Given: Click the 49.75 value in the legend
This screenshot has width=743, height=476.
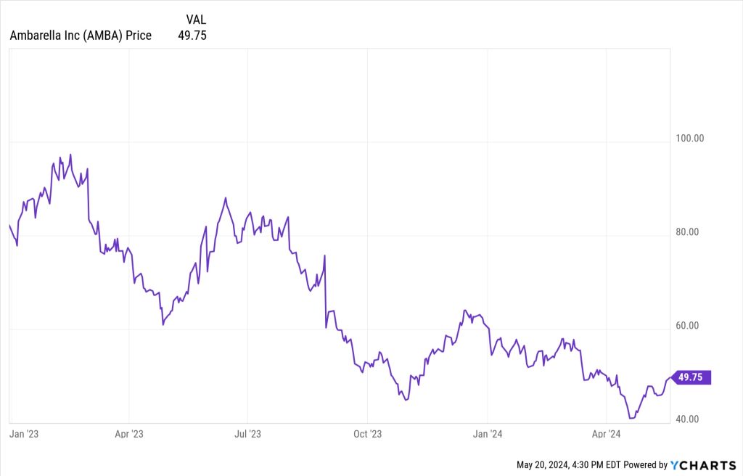Looking at the screenshot, I should pyautogui.click(x=192, y=36).
